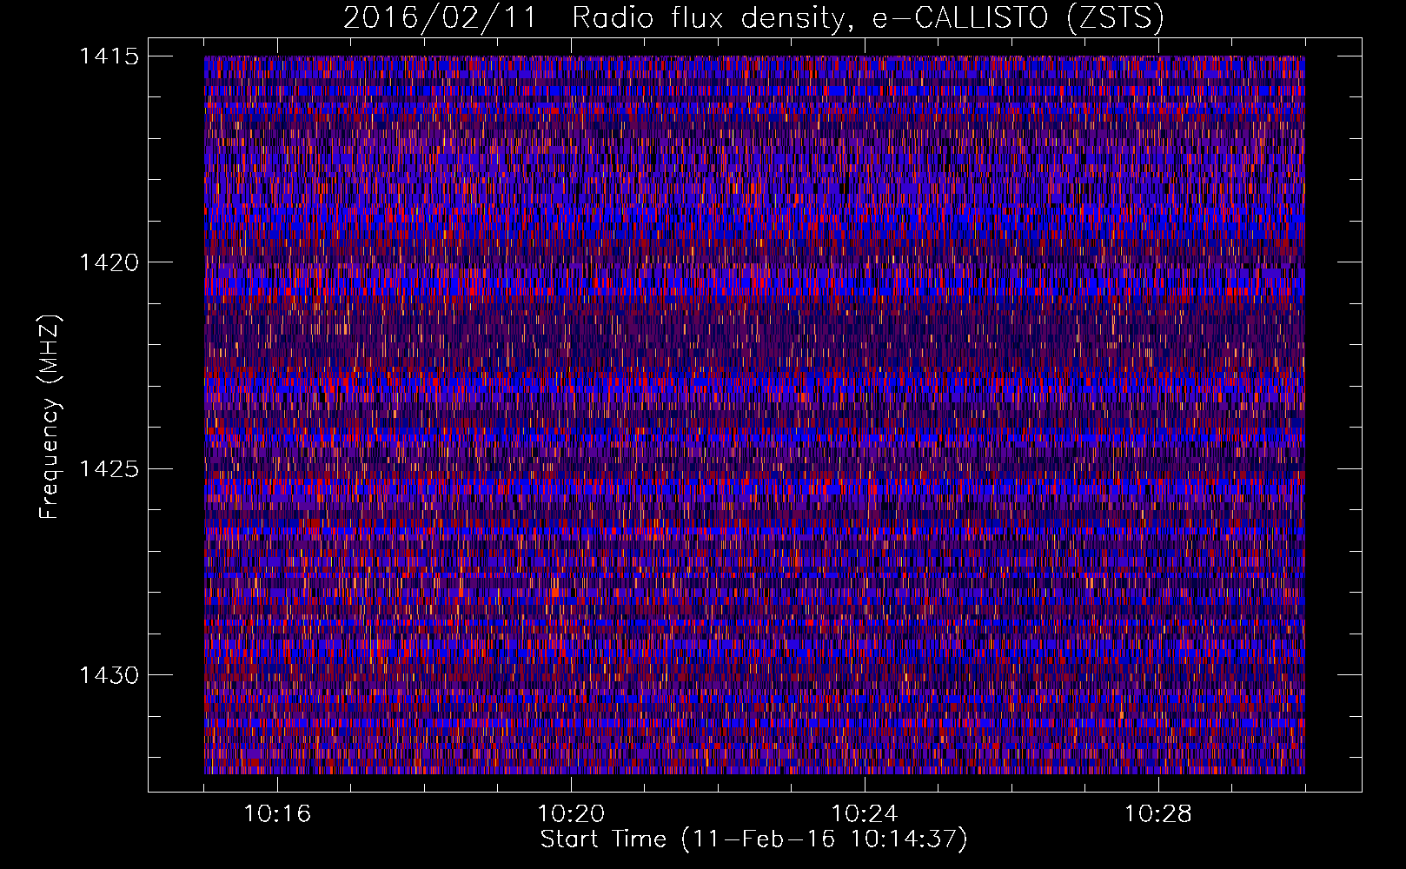Click the 1425 frequency tick label
The width and height of the screenshot is (1406, 869).
click(109, 469)
